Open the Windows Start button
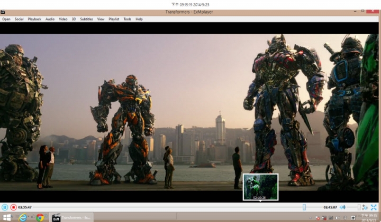This screenshot has height=222, width=381. coord(6,217)
